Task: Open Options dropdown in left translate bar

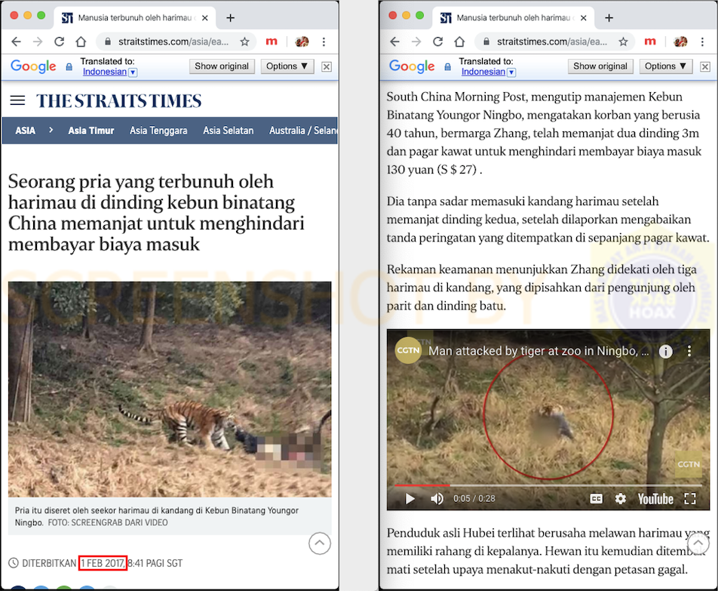Action: pos(287,66)
